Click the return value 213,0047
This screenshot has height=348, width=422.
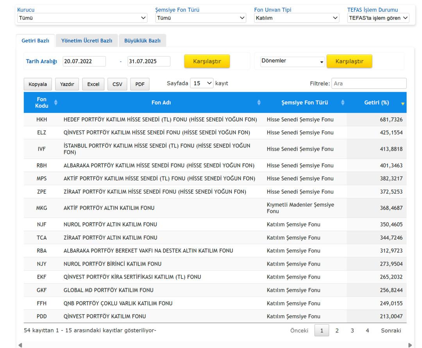(391, 316)
